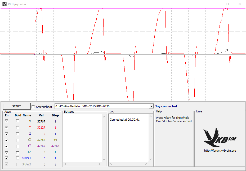Click the Y axis value 32127
Image resolution: width=246 pixels, height=171 pixels.
pyautogui.click(x=41, y=128)
